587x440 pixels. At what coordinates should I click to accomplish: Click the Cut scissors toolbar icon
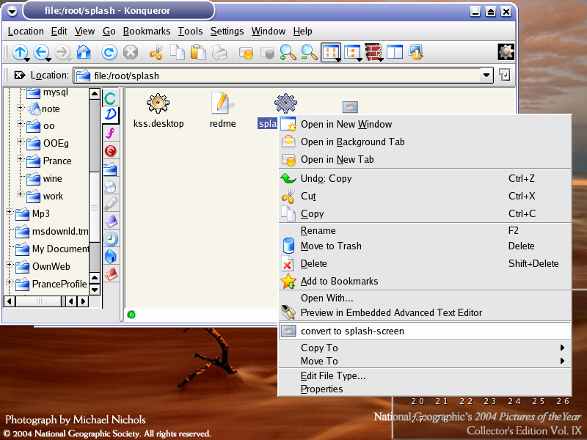pyautogui.click(x=156, y=52)
